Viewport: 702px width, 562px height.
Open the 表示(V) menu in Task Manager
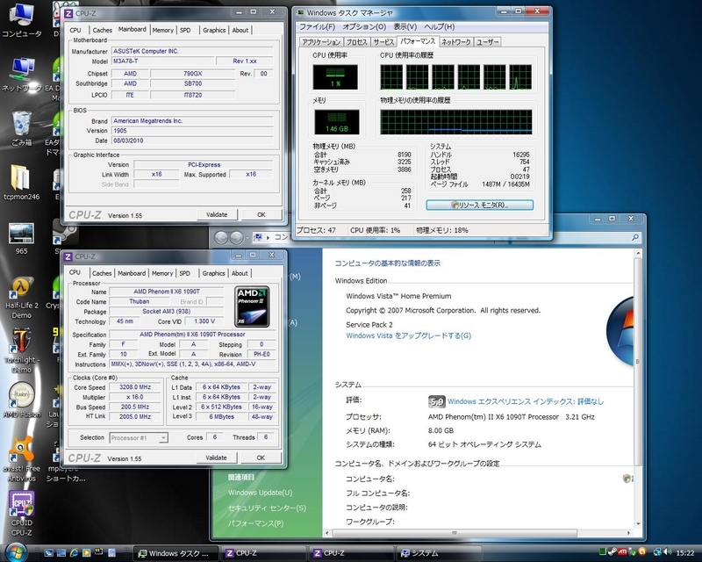[x=405, y=27]
